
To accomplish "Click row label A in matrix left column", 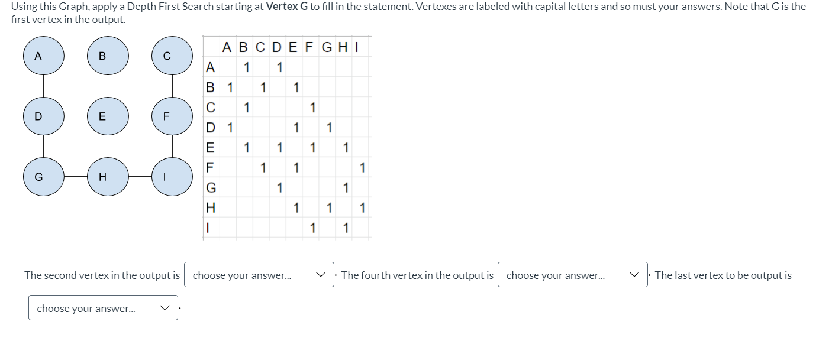I will [209, 67].
